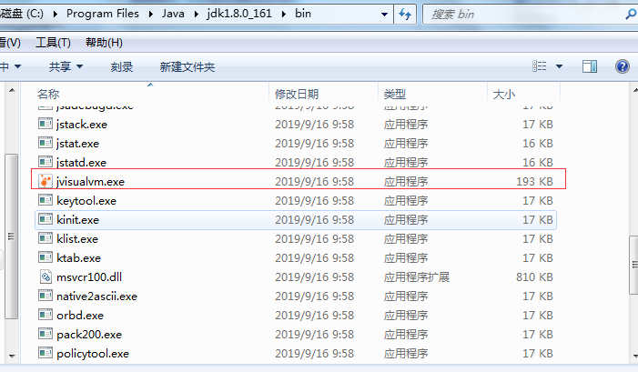Select the jstack.exe file name
Viewport: 638px width, 372px height.
click(82, 124)
